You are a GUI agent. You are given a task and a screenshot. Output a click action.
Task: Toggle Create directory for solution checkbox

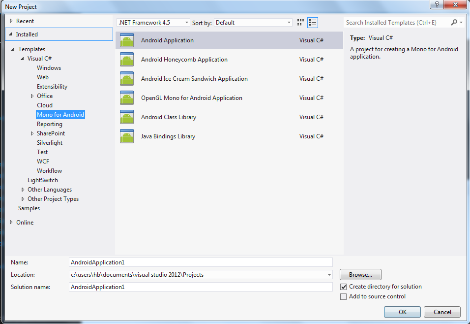[344, 287]
